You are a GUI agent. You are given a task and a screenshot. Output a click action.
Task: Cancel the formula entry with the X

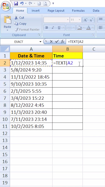coord(51,42)
